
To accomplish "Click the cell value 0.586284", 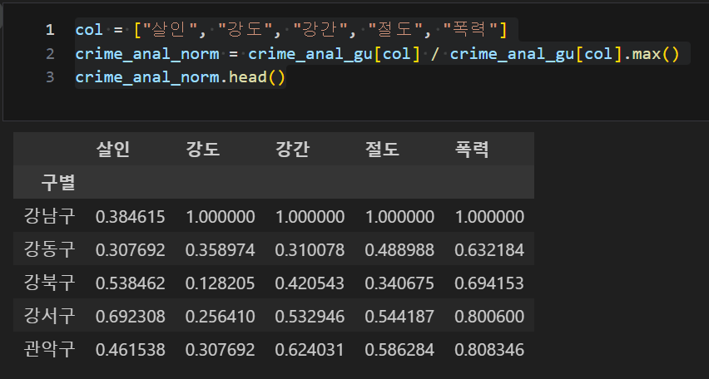I will (399, 350).
